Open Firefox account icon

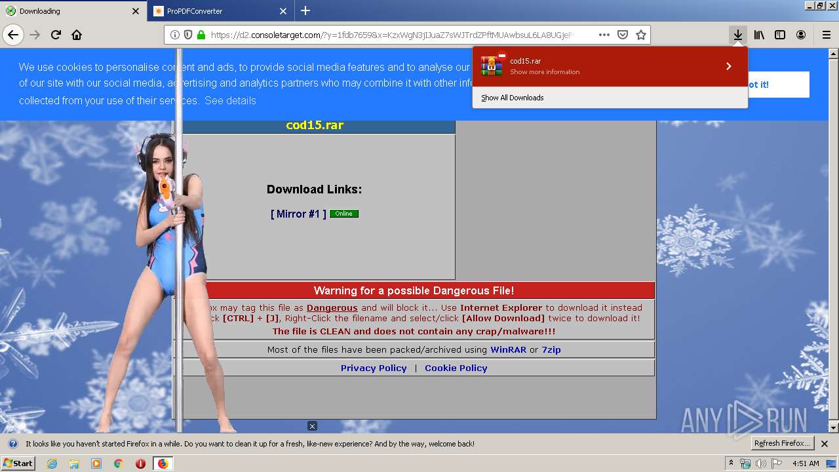[801, 35]
